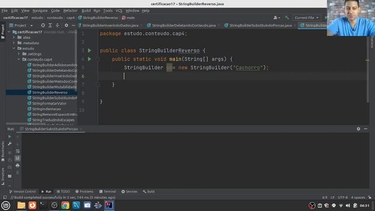Click the Layout icon in Run panel
Screen dimensions: 375x211
click(x=9, y=176)
